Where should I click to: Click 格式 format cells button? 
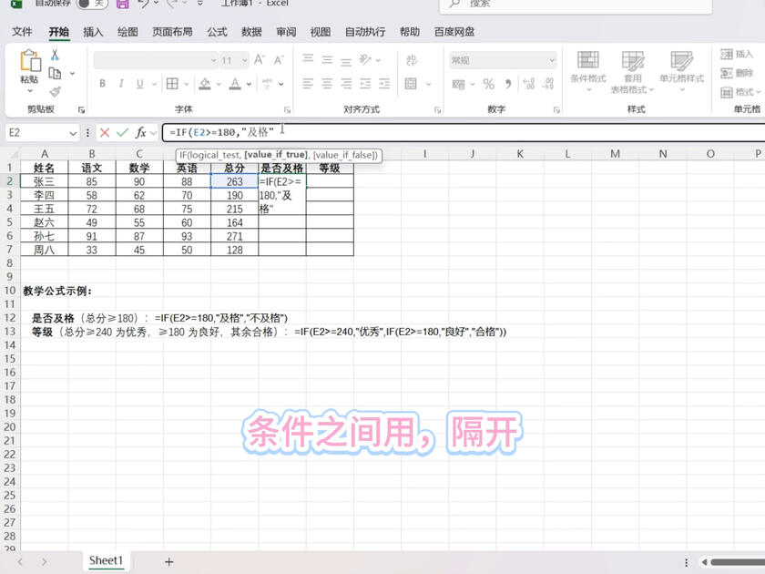[740, 92]
